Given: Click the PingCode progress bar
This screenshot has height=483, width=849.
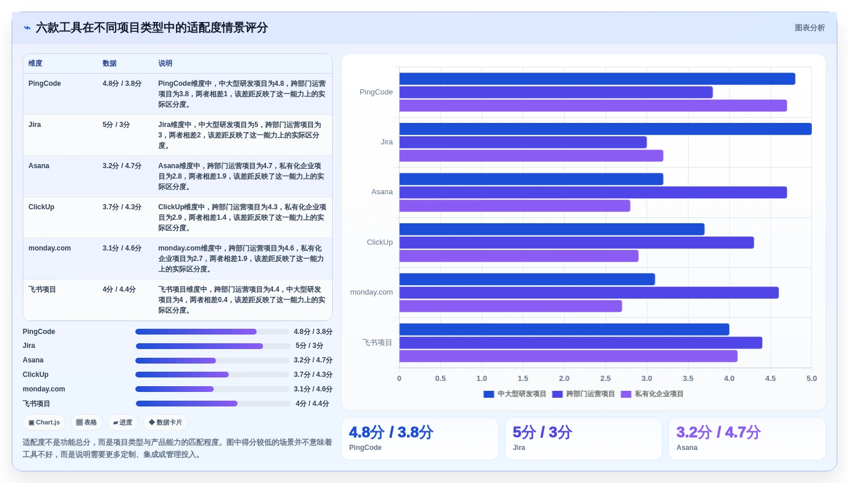Looking at the screenshot, I should (x=212, y=332).
